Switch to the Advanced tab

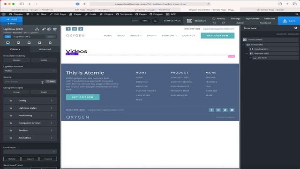(45, 49)
